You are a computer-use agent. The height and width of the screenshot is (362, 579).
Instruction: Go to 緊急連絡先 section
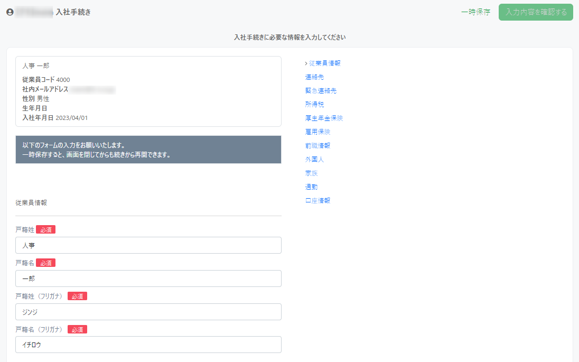coord(321,90)
